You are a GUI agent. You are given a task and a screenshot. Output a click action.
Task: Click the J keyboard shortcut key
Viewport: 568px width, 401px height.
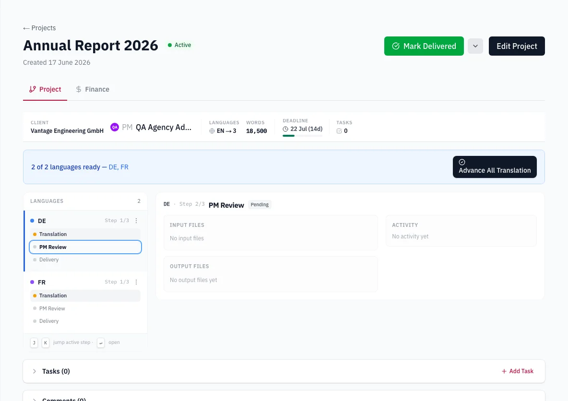(x=34, y=342)
